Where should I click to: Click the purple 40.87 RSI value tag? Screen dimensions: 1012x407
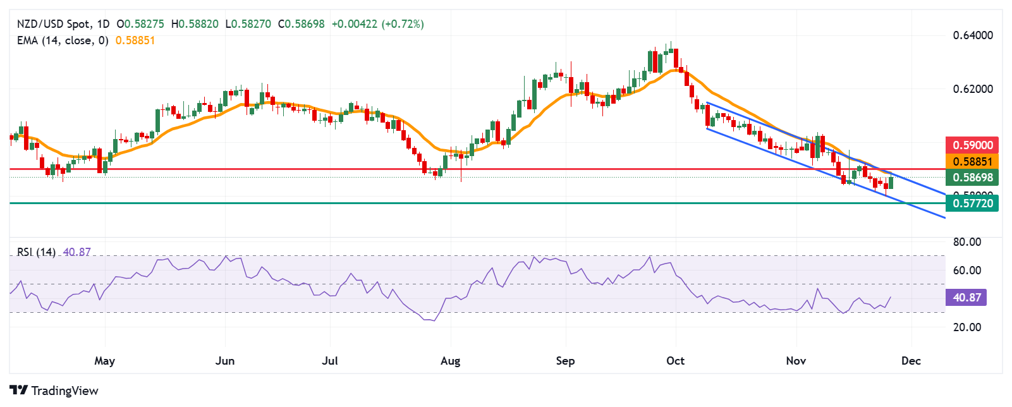point(966,297)
